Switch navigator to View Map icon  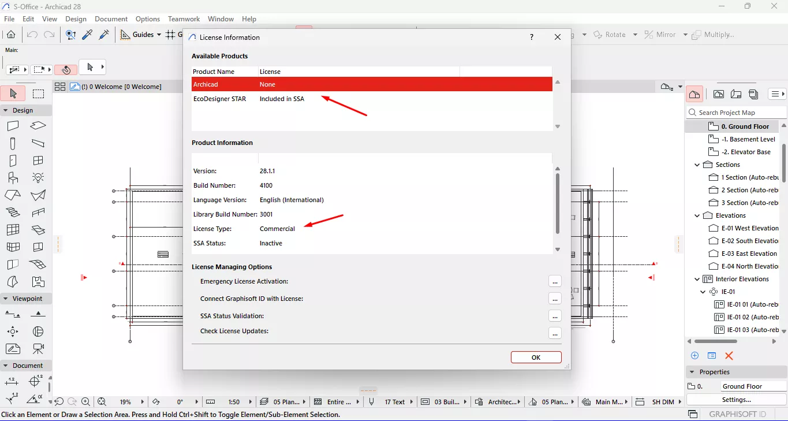click(x=719, y=94)
